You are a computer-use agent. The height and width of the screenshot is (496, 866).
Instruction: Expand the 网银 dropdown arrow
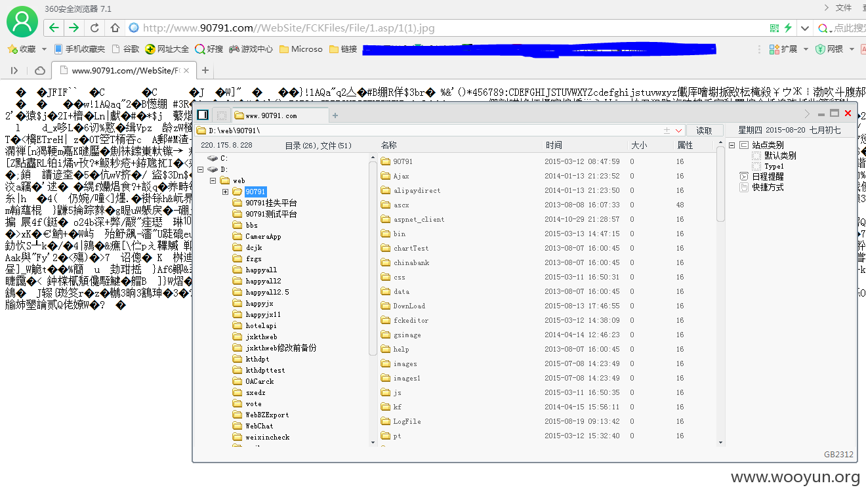(852, 49)
